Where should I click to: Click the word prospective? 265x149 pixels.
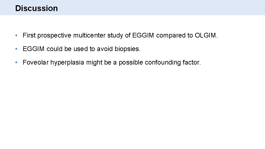point(54,36)
